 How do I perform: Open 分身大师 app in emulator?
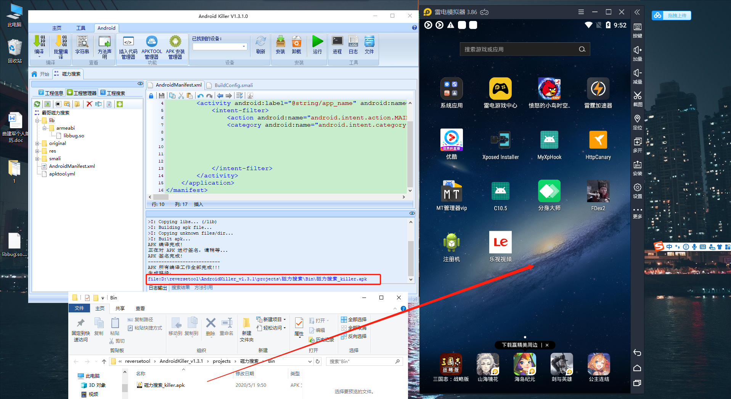(x=549, y=195)
